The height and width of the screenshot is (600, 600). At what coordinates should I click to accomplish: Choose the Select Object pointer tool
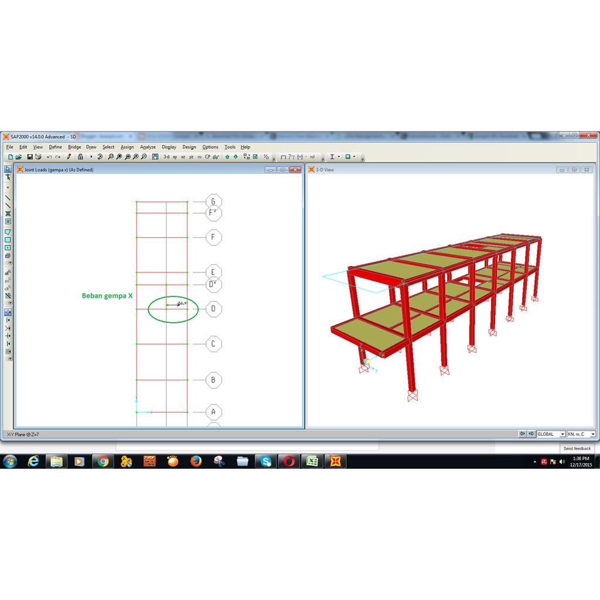pos(8,169)
